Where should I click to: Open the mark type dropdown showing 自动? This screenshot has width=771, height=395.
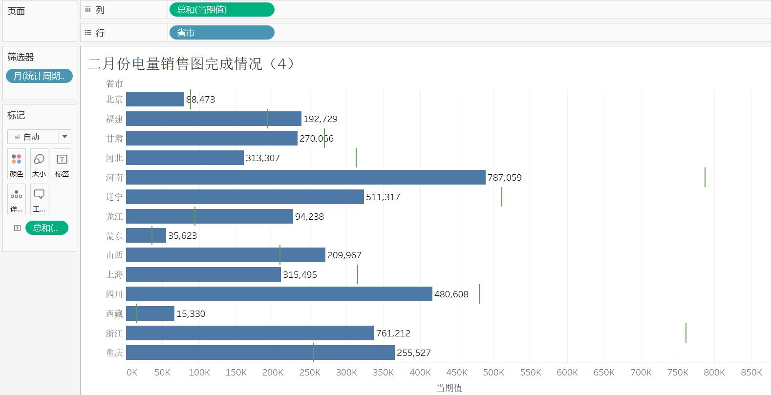point(39,137)
